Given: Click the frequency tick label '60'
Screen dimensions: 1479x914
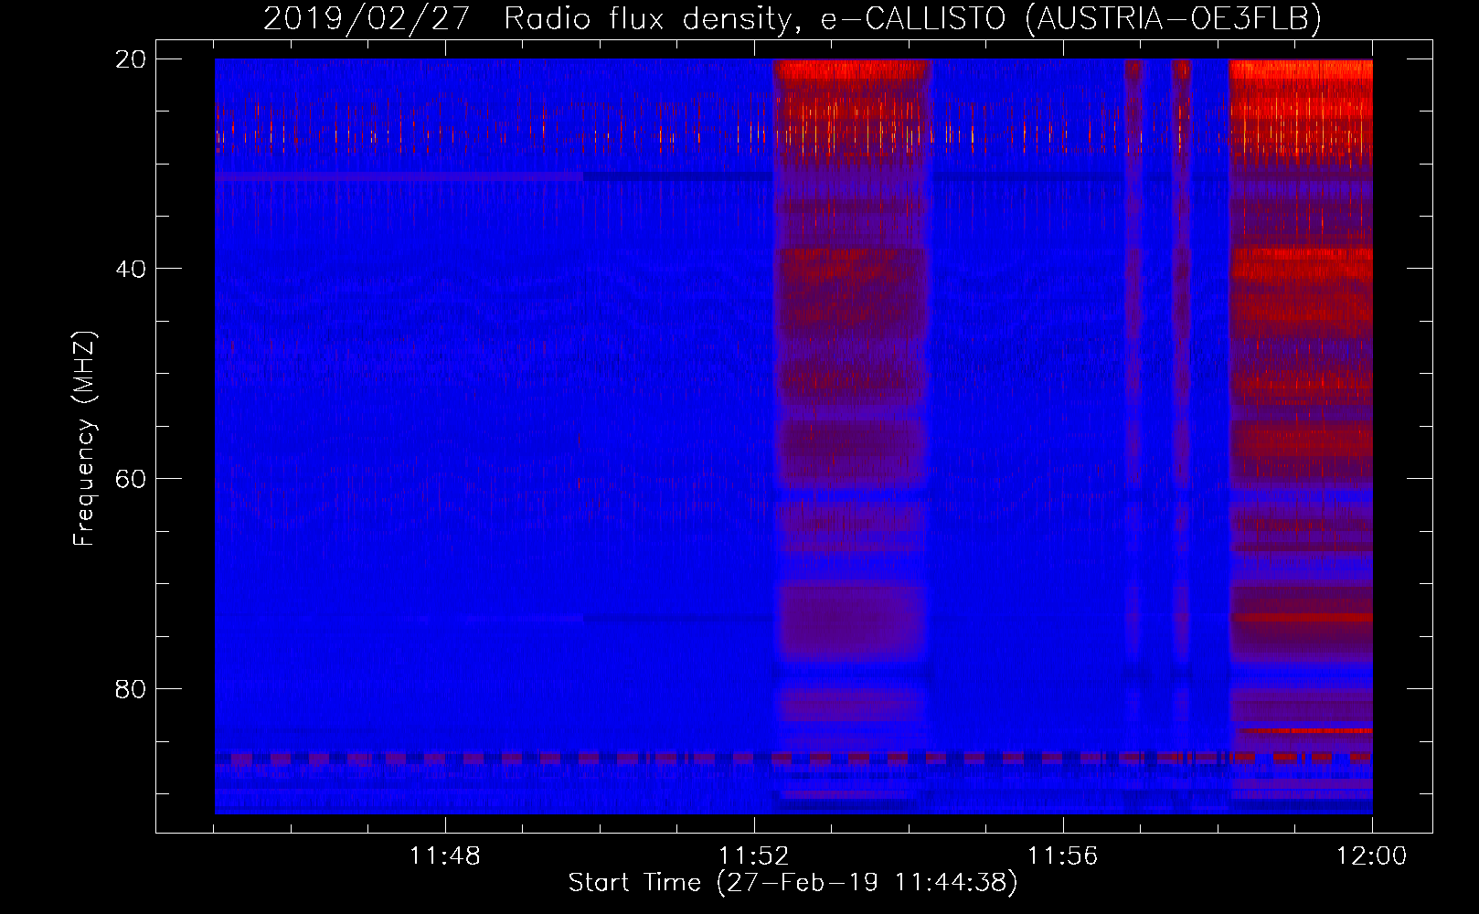Looking at the screenshot, I should pyautogui.click(x=131, y=479).
